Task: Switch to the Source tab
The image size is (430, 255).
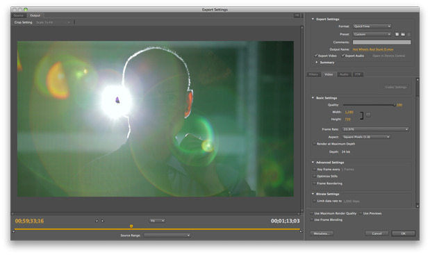Action: [19, 15]
